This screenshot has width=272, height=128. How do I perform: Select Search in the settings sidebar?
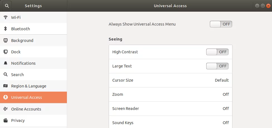33,75
